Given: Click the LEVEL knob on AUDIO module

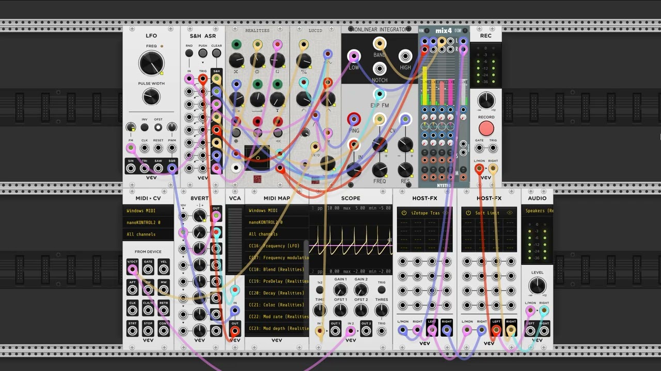Looking at the screenshot, I should click(x=537, y=285).
